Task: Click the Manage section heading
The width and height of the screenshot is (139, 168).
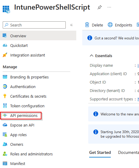Action: (10, 67)
